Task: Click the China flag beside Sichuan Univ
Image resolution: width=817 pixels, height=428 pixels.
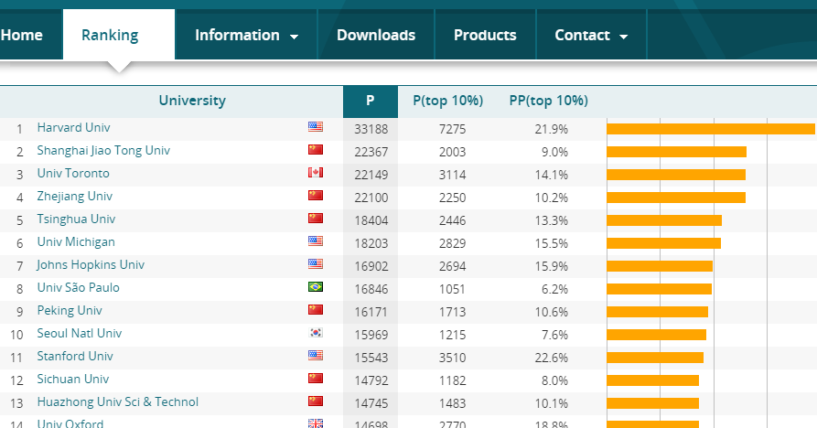Action: 316,378
